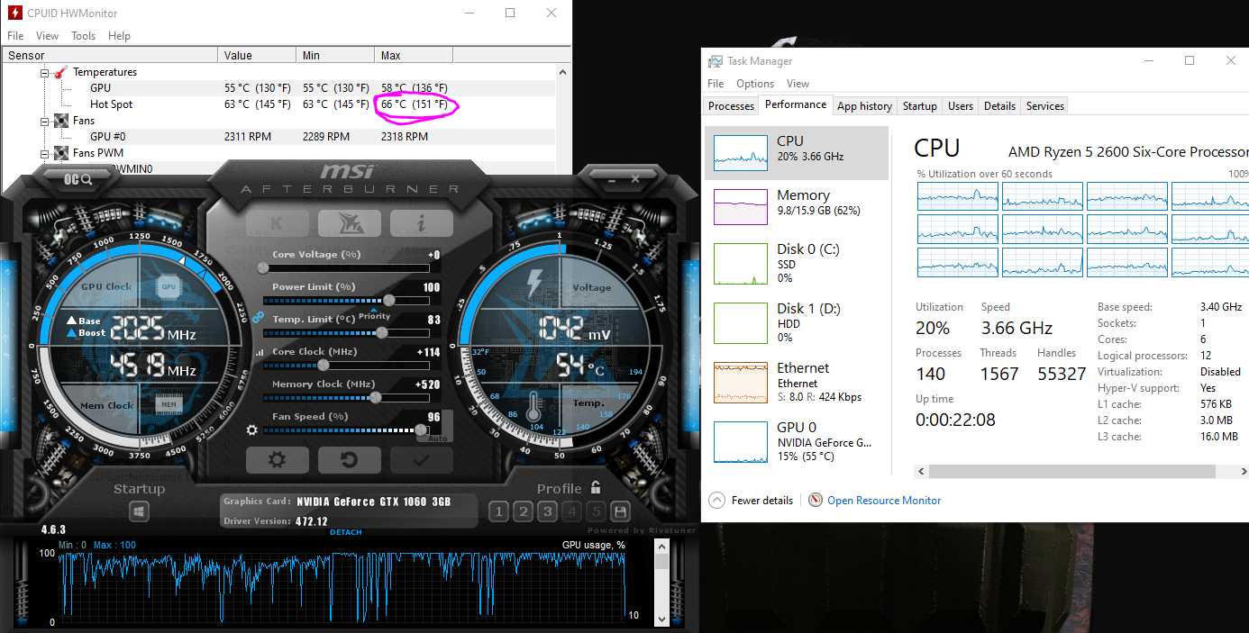The width and height of the screenshot is (1249, 633).
Task: Click the Core Voltage slider handle
Action: point(263,267)
